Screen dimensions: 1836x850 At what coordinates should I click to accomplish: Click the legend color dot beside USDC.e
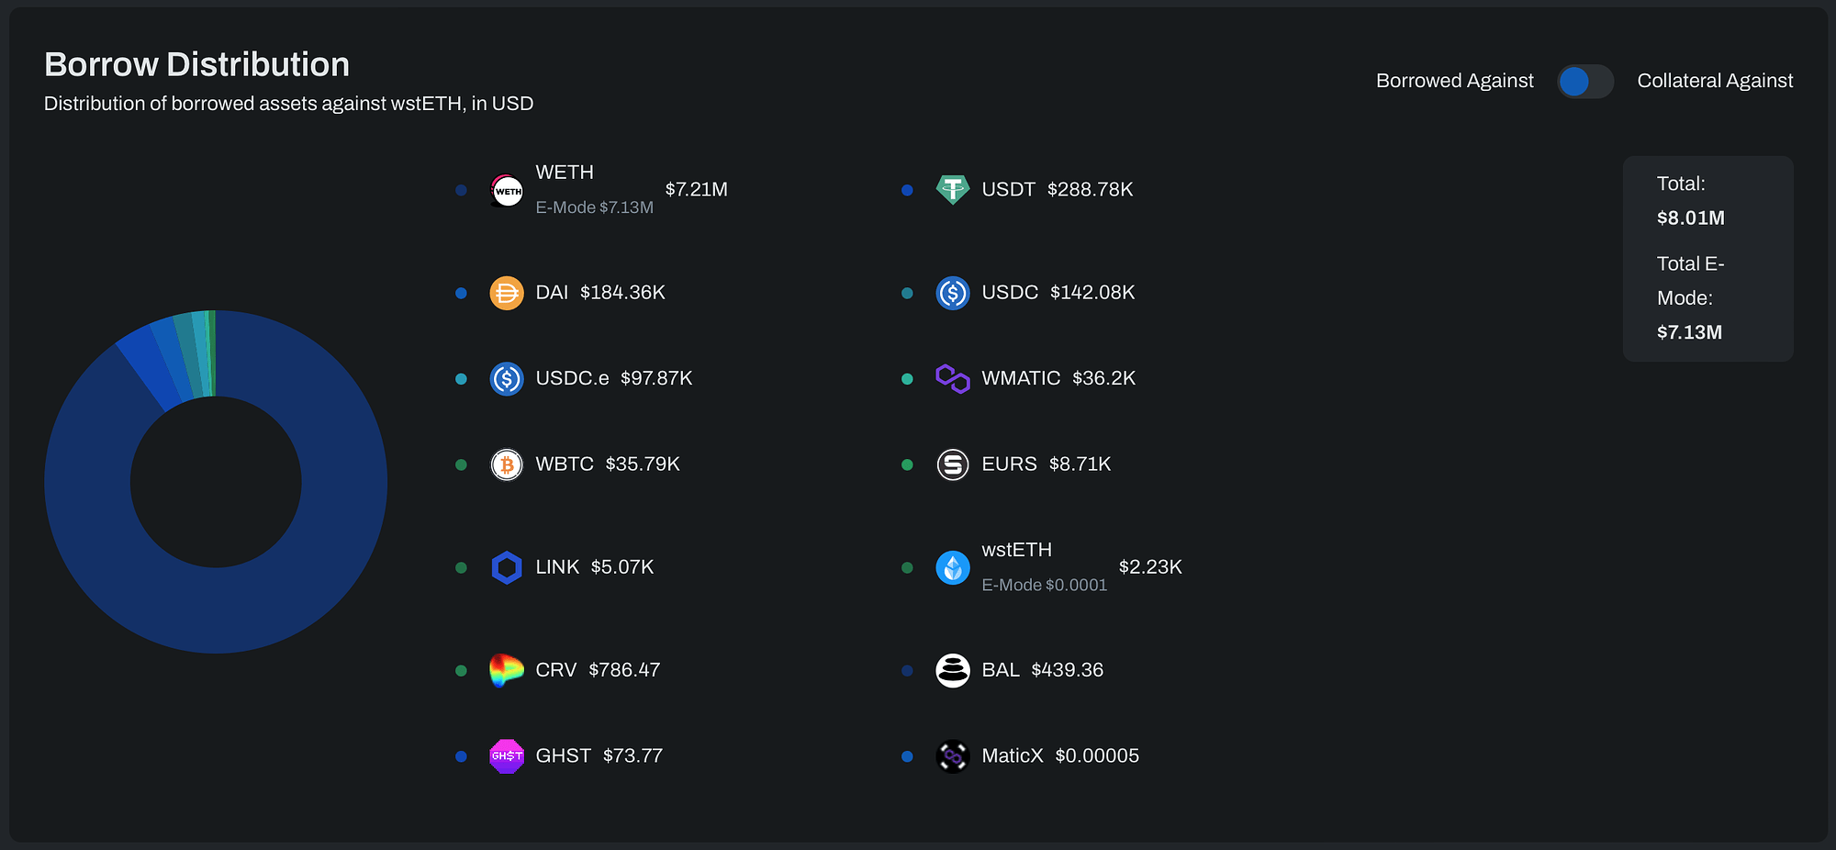click(461, 379)
